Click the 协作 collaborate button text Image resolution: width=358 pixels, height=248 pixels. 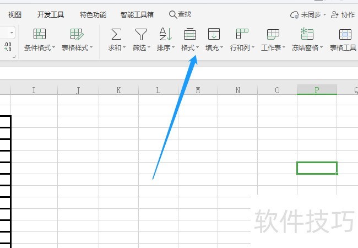point(348,15)
